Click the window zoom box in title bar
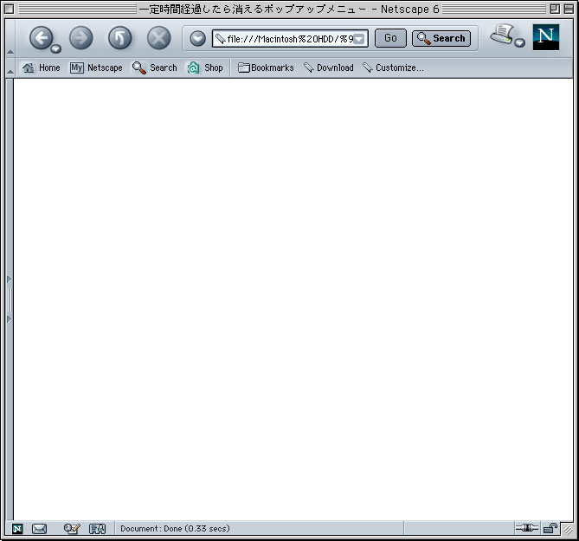The width and height of the screenshot is (579, 541). pos(555,9)
